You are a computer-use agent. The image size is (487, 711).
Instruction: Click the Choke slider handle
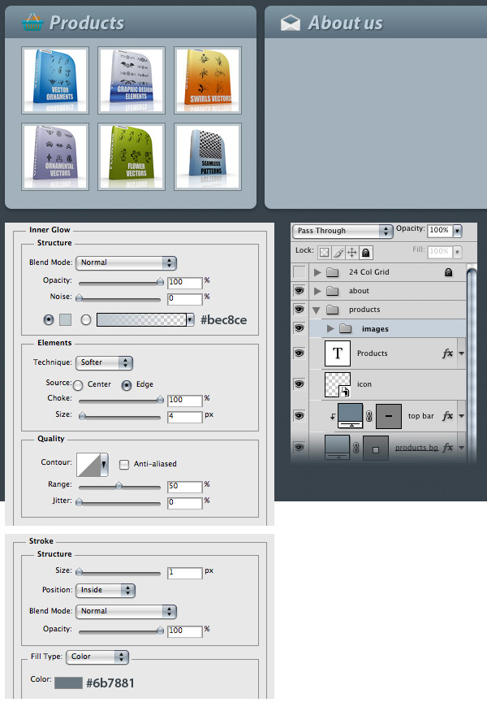(x=160, y=400)
